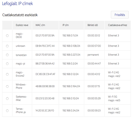Click the Frissítés refresh button

click(x=120, y=15)
